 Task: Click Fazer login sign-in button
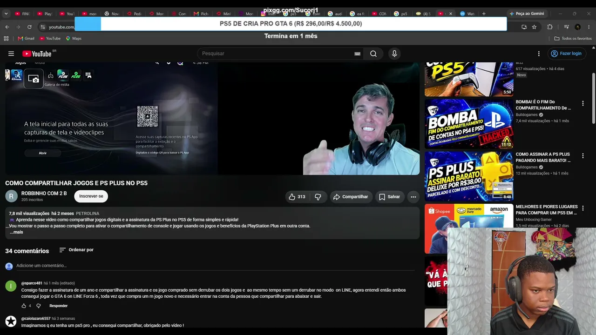[x=566, y=54]
